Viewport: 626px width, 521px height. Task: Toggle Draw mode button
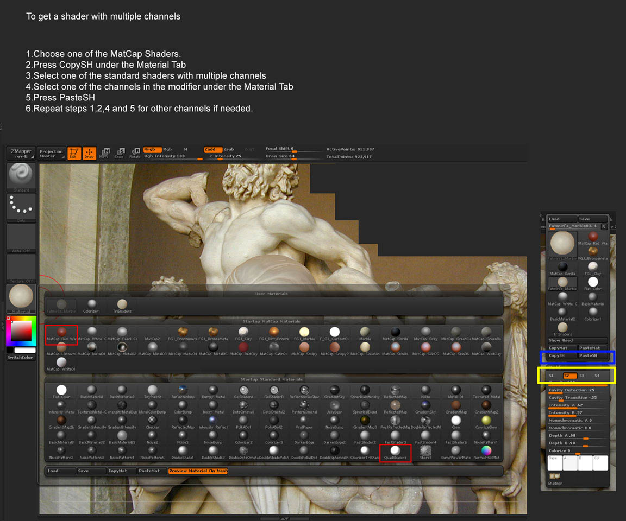[90, 153]
